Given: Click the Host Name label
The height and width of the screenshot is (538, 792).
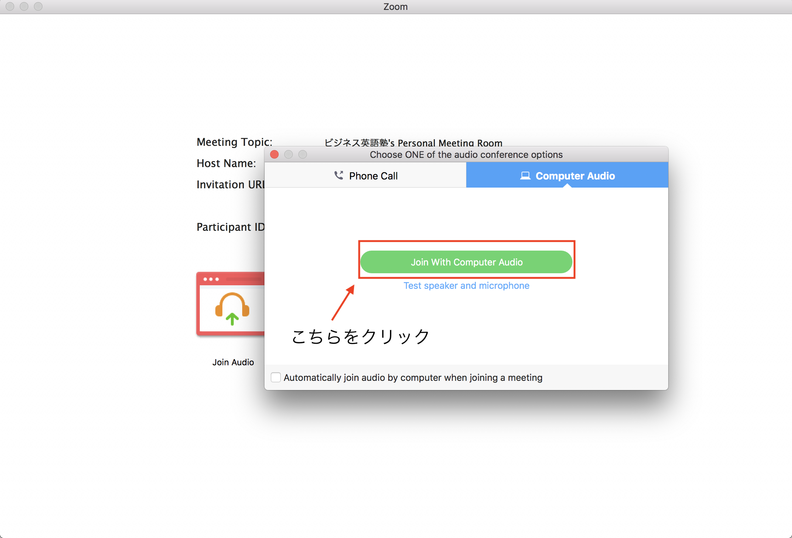Looking at the screenshot, I should (x=226, y=163).
